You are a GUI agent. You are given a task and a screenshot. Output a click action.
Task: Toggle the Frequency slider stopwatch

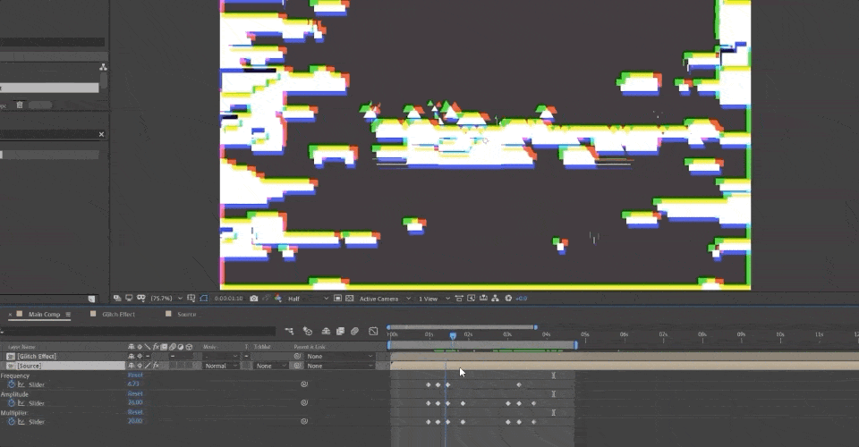coord(12,384)
